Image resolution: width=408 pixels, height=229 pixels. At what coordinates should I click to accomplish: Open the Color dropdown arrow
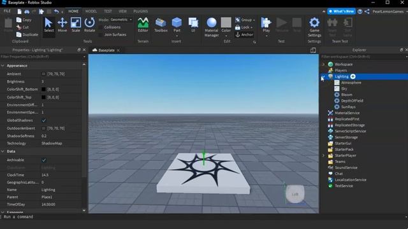click(x=226, y=36)
